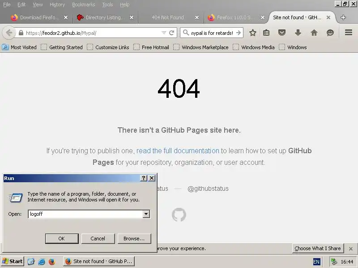This screenshot has width=358, height=268.
Task: Open the Hello chat bubble icon
Action: 330,33
